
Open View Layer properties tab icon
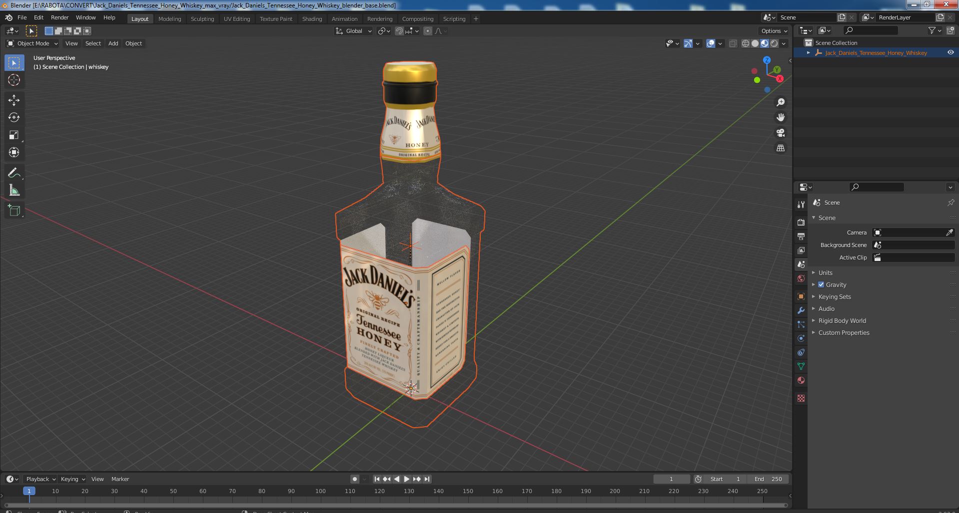801,250
